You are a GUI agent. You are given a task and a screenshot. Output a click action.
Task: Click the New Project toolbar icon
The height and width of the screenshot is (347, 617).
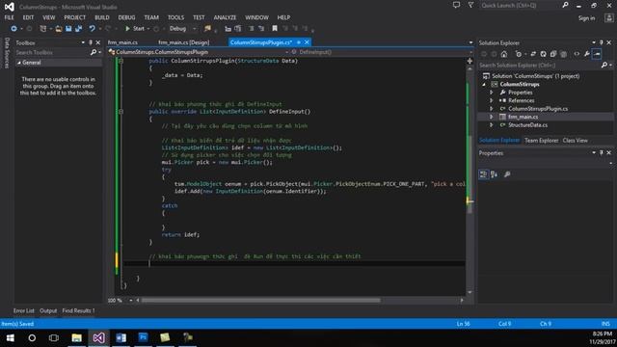[x=42, y=29]
